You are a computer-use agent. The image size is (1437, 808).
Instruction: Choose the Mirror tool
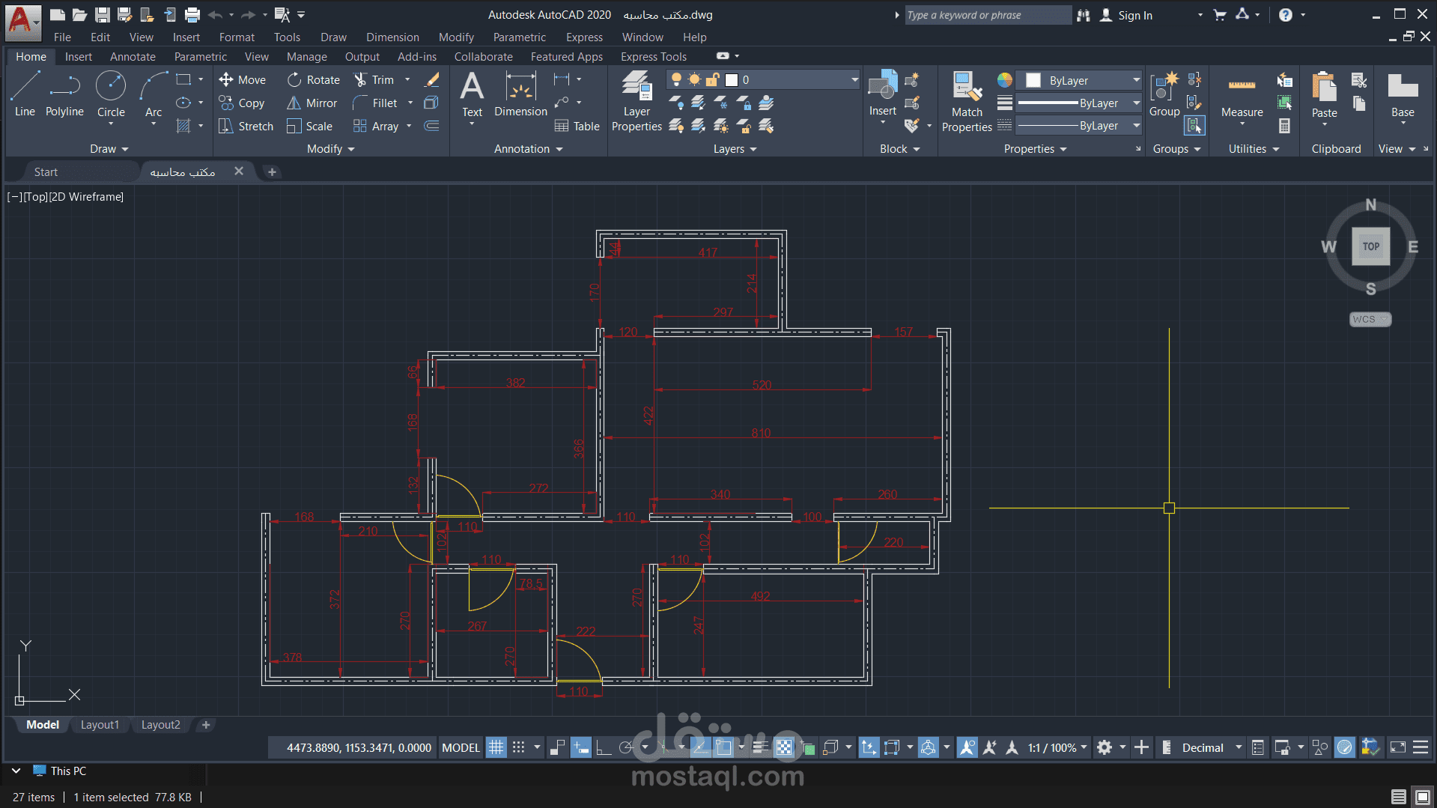click(x=312, y=103)
